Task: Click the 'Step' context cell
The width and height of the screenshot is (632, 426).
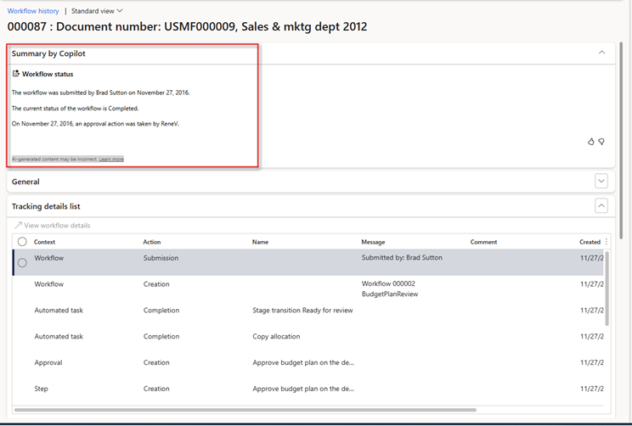Action: tap(41, 389)
